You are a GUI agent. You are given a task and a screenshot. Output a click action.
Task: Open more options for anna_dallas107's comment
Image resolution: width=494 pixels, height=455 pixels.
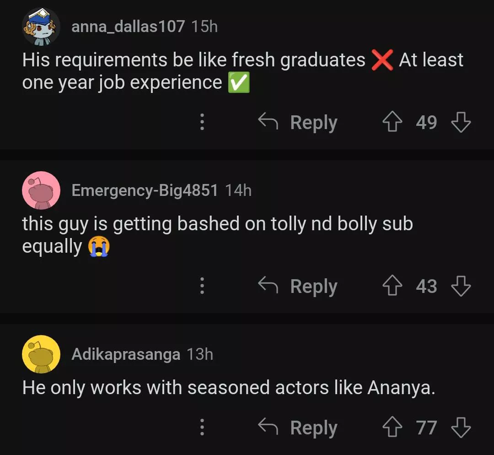pos(202,123)
